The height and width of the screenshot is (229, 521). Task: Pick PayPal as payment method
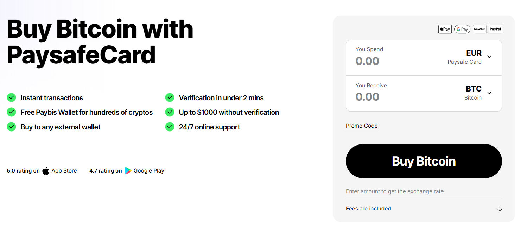(x=495, y=29)
